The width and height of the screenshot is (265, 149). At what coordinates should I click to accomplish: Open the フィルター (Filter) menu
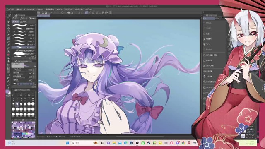(x=68, y=9)
